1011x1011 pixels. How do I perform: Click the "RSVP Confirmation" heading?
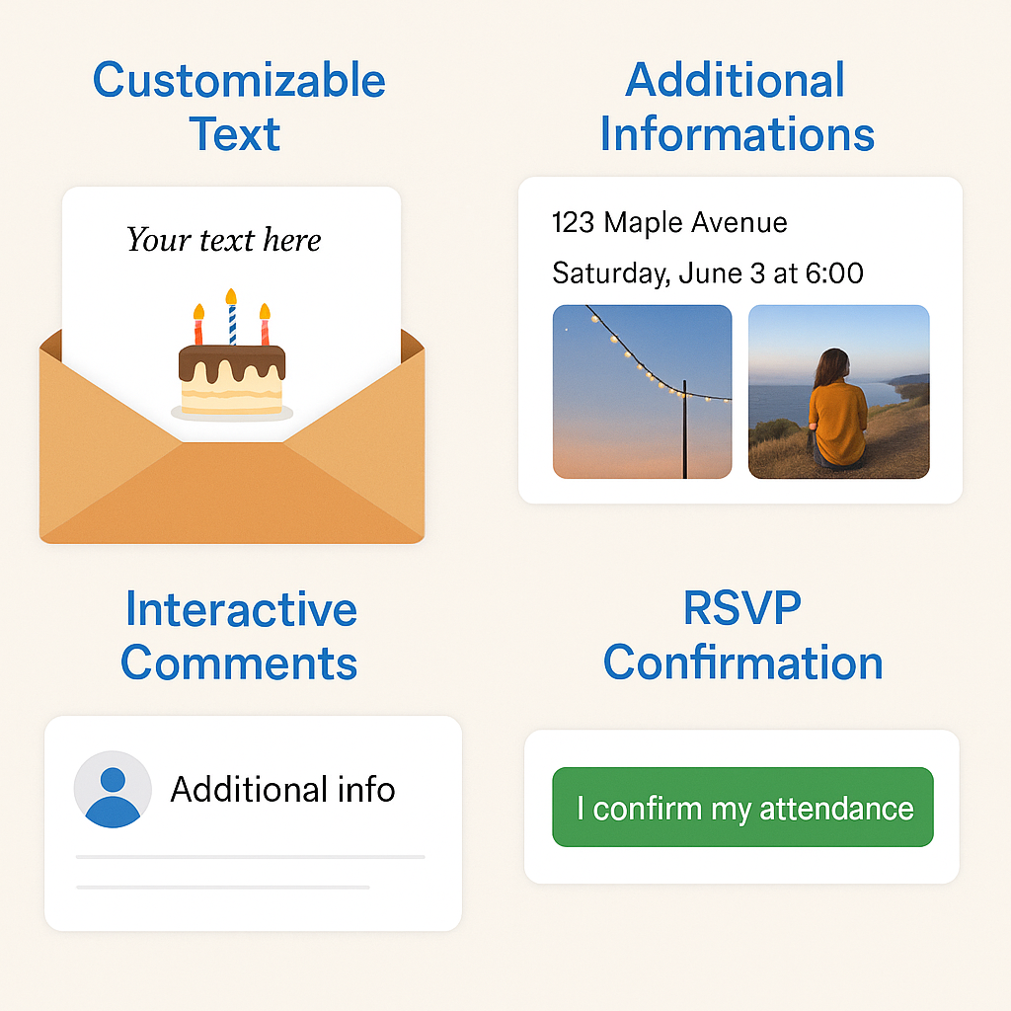(x=742, y=636)
